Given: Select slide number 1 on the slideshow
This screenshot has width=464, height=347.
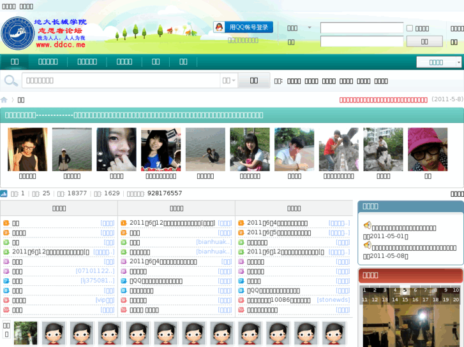Looking at the screenshot, I should tap(364, 290).
